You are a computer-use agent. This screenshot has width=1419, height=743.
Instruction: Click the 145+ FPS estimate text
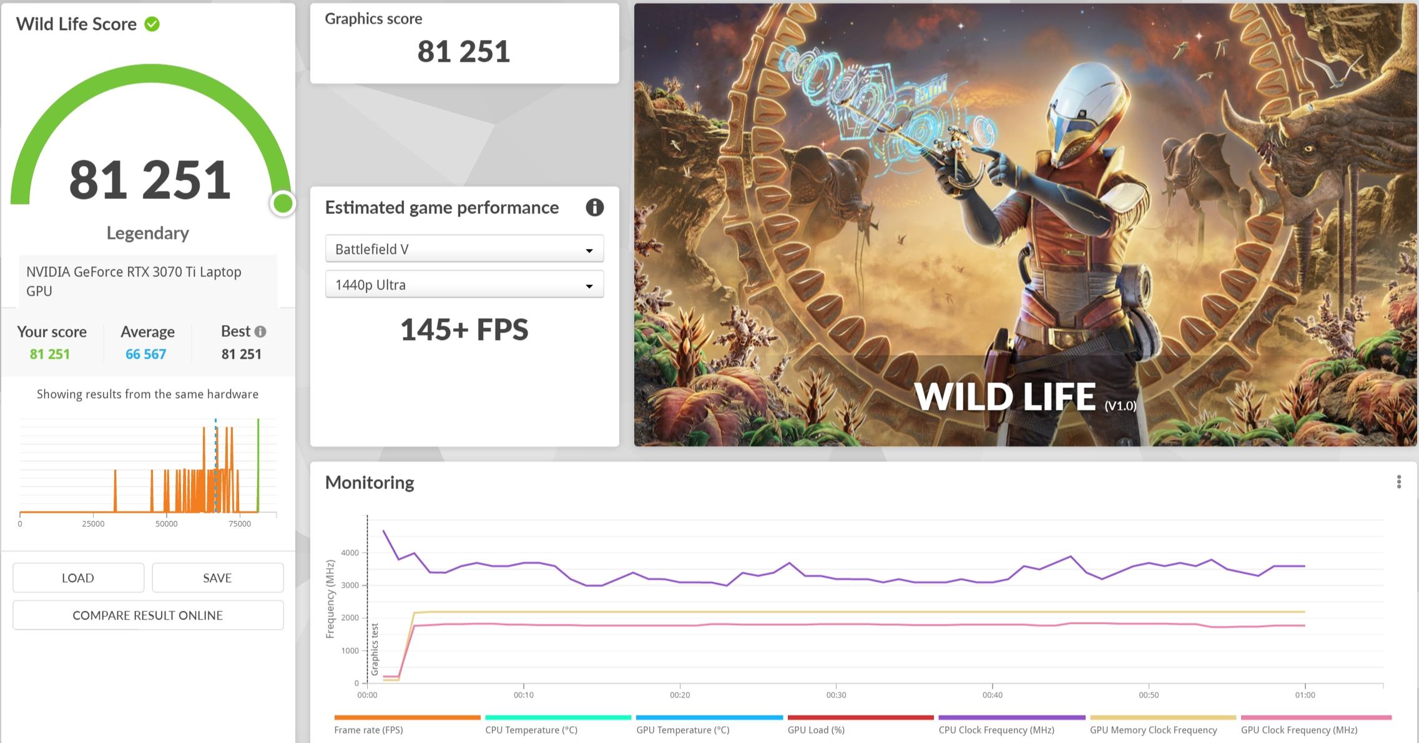(464, 329)
